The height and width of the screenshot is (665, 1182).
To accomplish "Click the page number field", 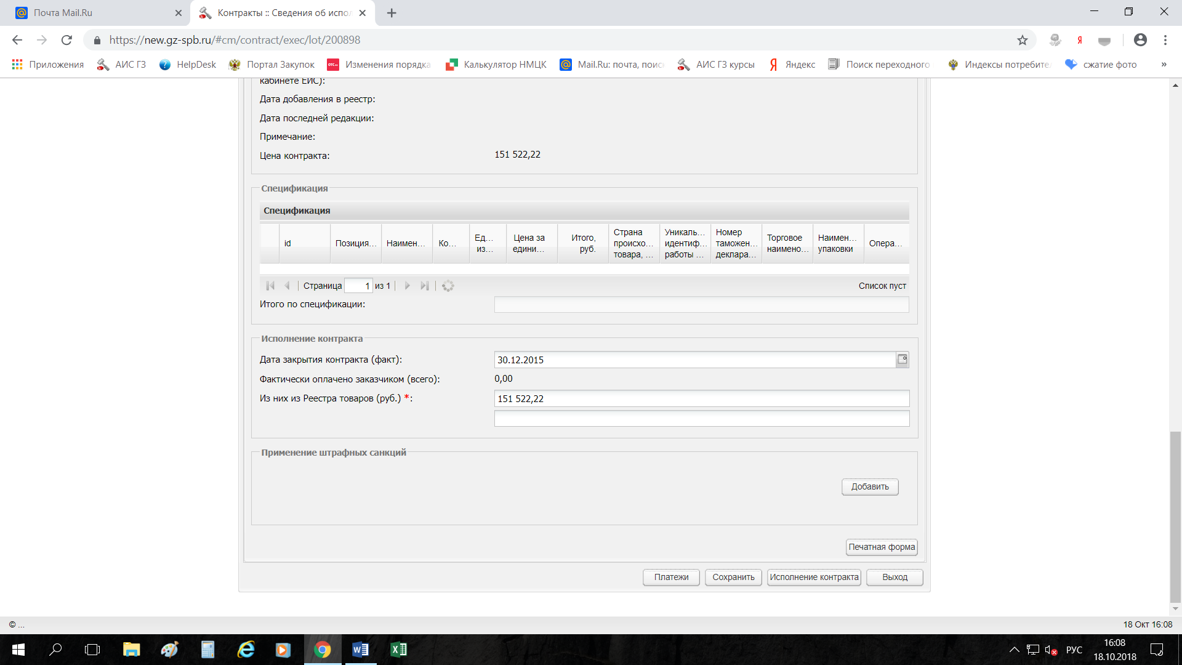I will pos(358,286).
